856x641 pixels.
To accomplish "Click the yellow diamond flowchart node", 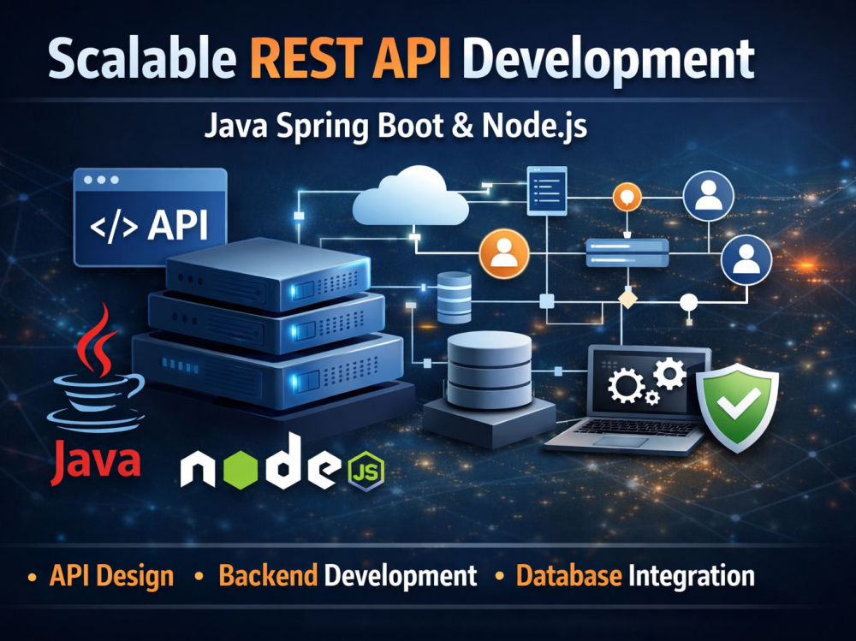I will 627,300.
